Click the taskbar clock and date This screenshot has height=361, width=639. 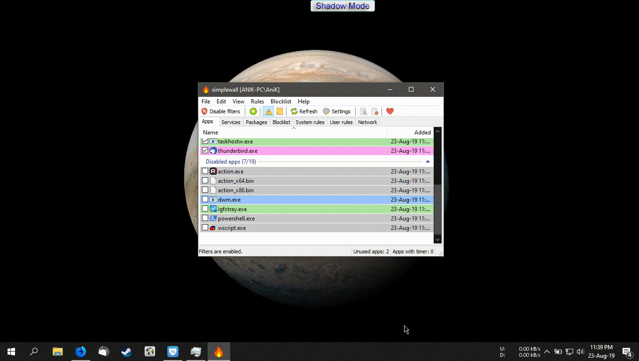click(x=601, y=352)
